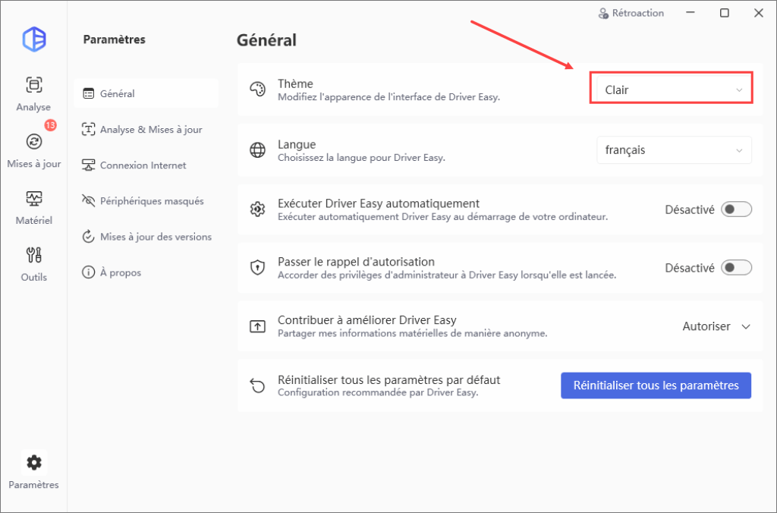777x513 pixels.
Task: Click the À propos info icon
Action: click(88, 272)
